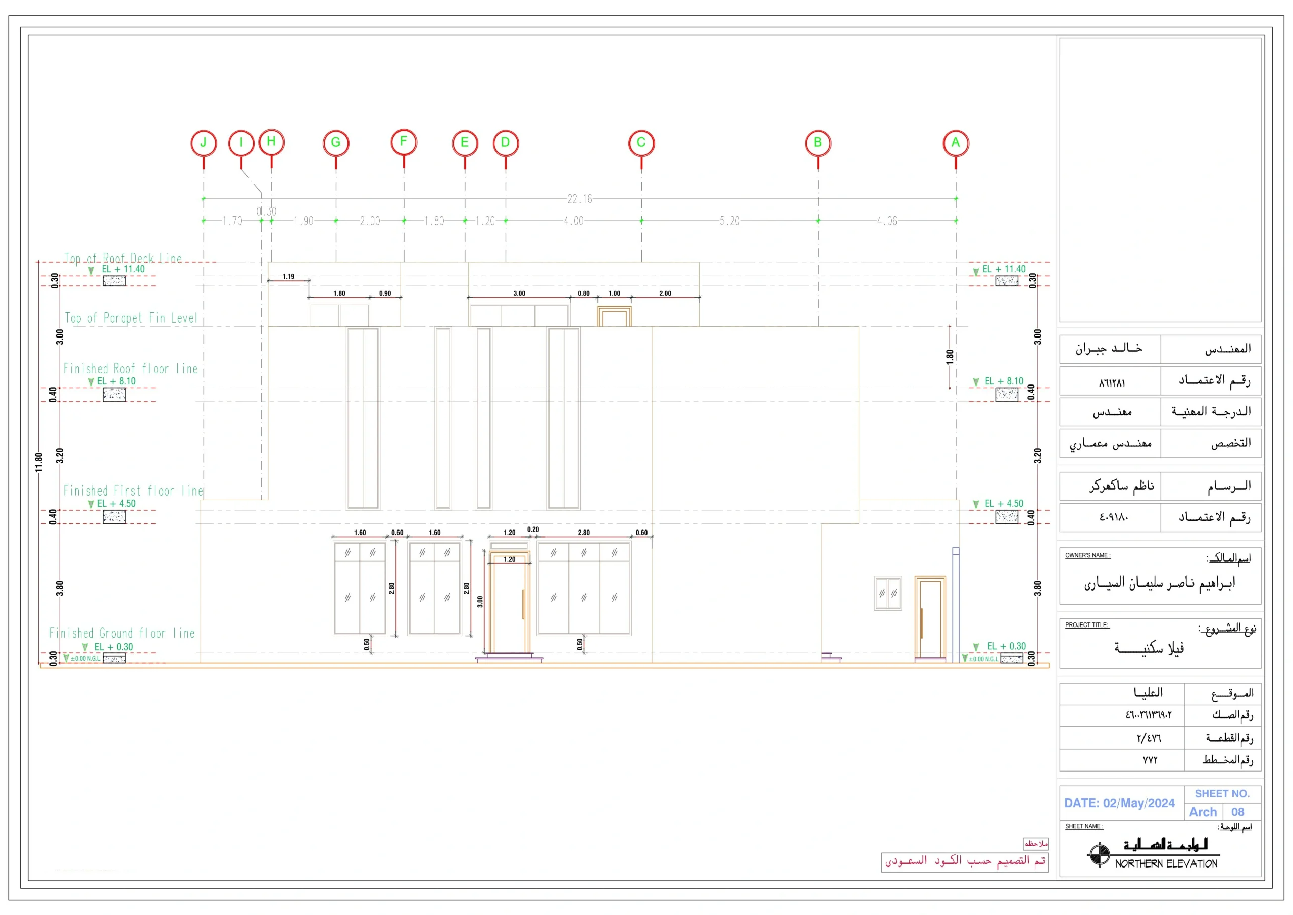The height and width of the screenshot is (915, 1293).
Task: Select the 22.16 overall dimension text
Action: (579, 199)
